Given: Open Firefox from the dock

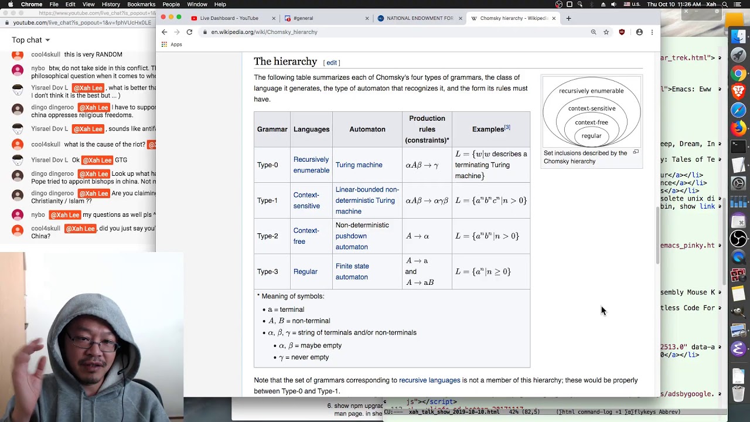Looking at the screenshot, I should 738,128.
